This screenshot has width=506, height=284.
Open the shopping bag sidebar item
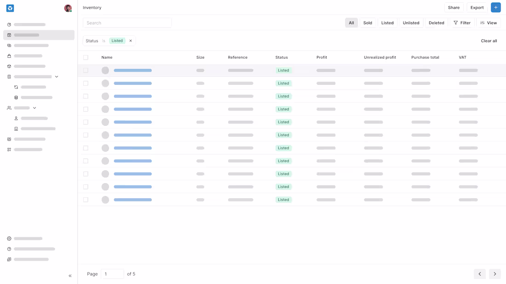point(8,56)
